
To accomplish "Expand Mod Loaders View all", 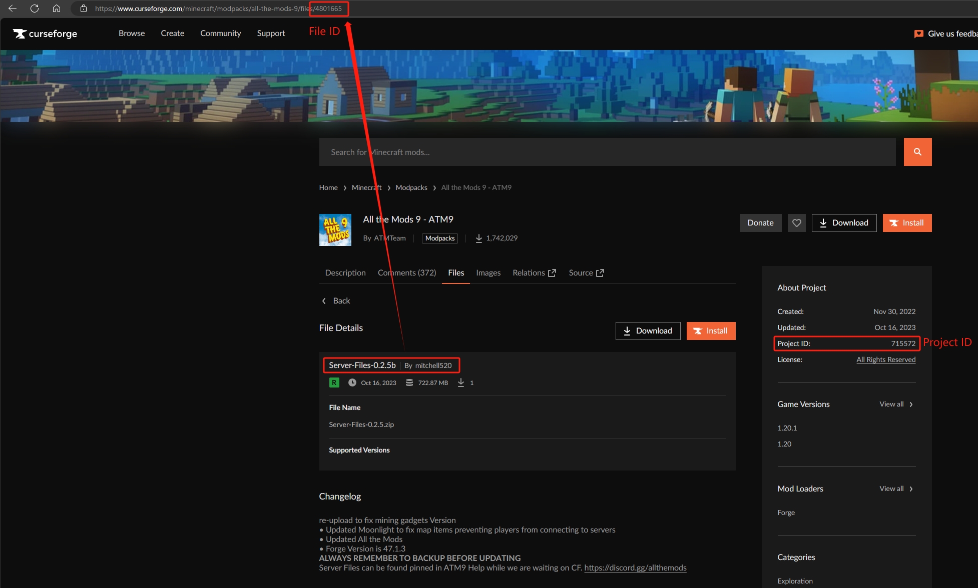I will (x=896, y=488).
